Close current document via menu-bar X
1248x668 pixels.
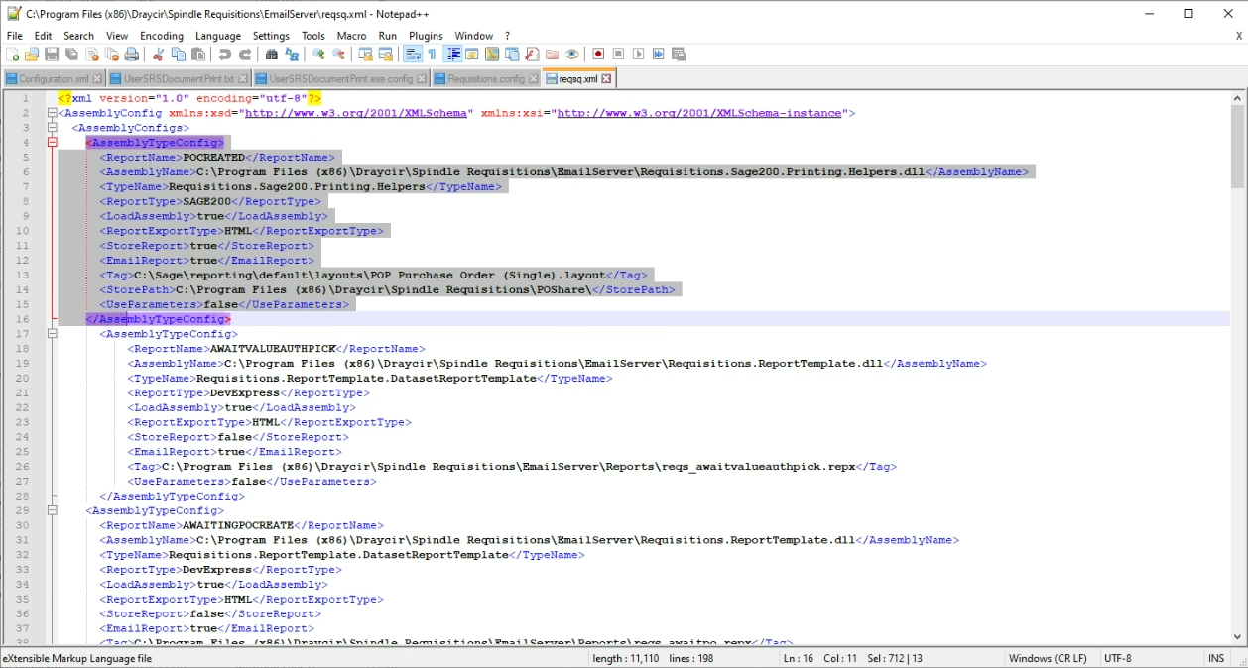[x=1238, y=36]
